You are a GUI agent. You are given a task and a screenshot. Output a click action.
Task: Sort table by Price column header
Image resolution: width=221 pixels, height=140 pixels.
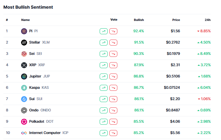coord(176,20)
